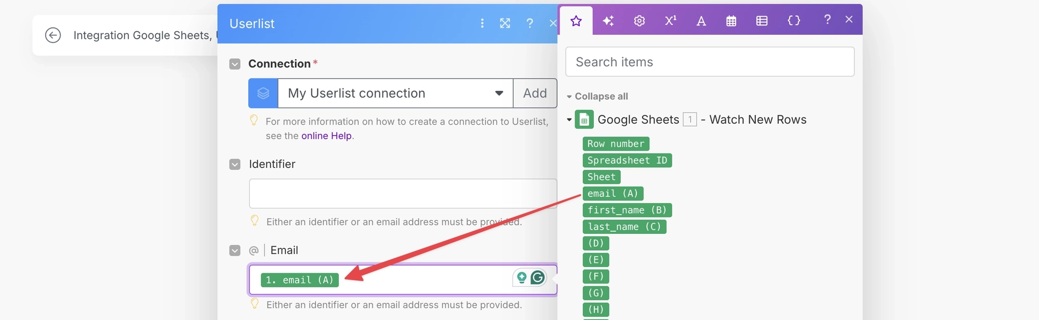Click the Add connection button
The height and width of the screenshot is (320, 1039).
(x=535, y=94)
